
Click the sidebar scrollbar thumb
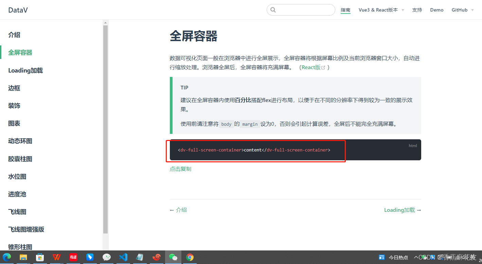pyautogui.click(x=106, y=129)
